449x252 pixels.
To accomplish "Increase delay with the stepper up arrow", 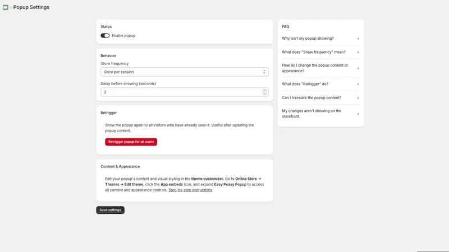I will click(264, 90).
